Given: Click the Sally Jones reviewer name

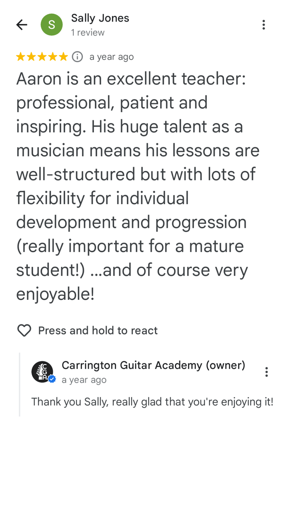Looking at the screenshot, I should click(x=100, y=18).
